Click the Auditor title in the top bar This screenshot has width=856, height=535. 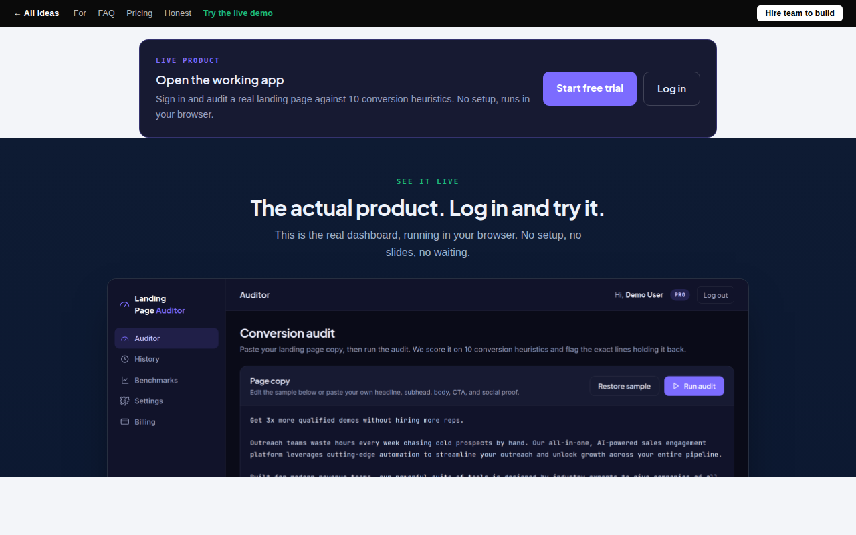255,295
